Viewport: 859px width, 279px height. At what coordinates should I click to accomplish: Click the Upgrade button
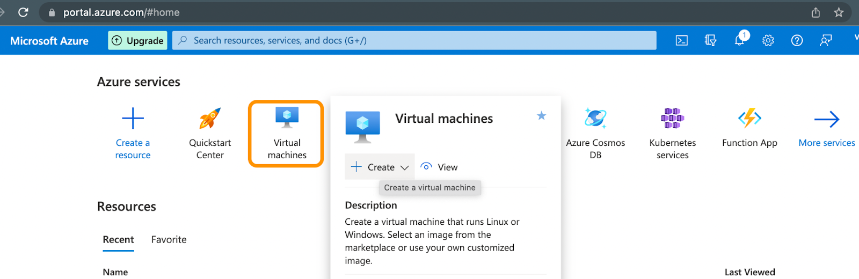coord(137,40)
